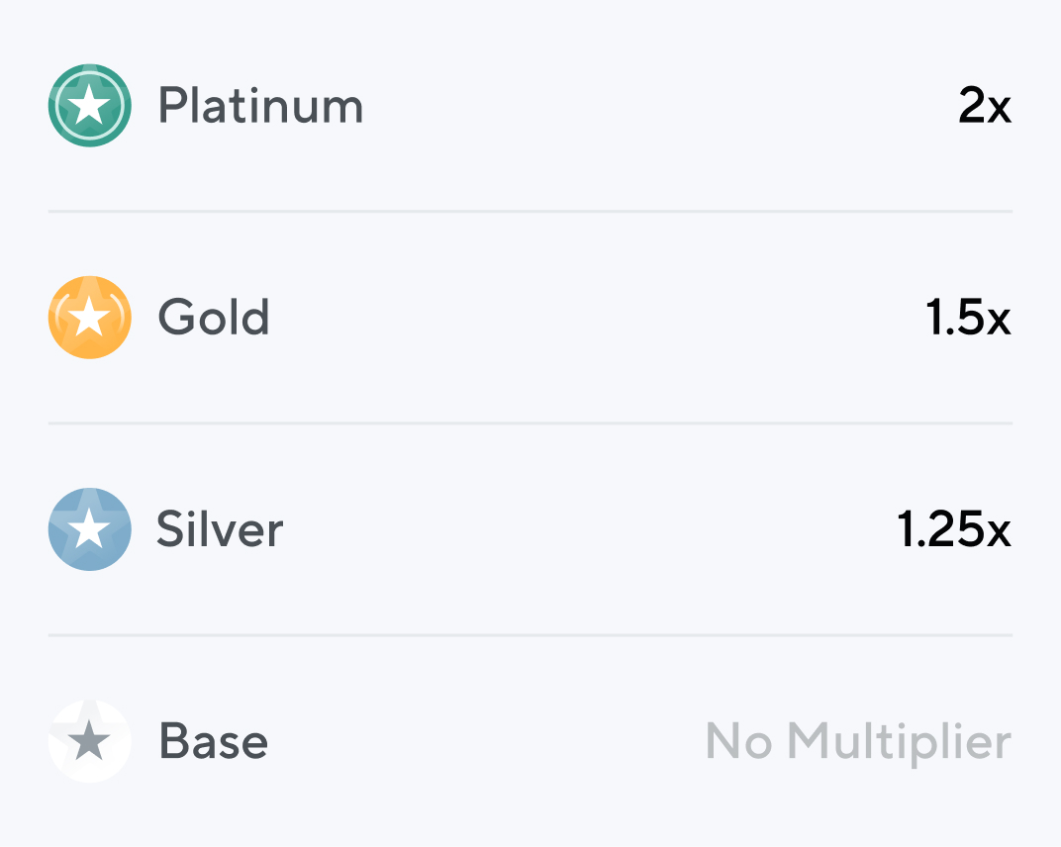Select the Gold tier row
The image size is (1061, 847).
click(530, 318)
